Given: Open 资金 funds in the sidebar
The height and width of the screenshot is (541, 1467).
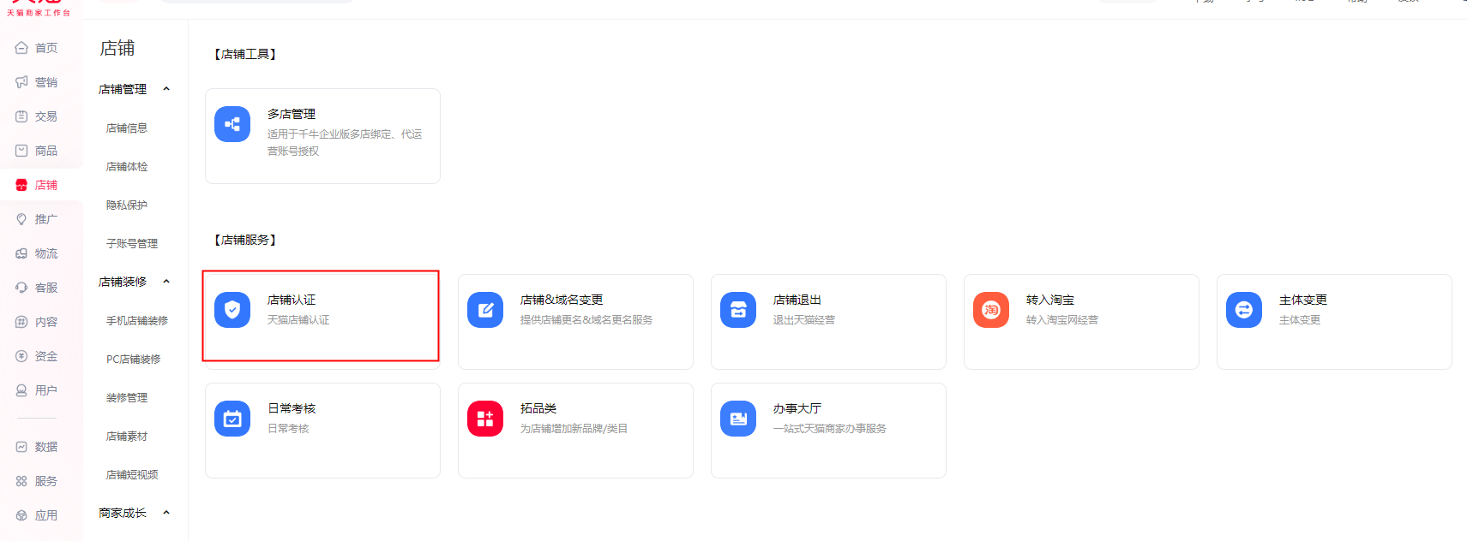Looking at the screenshot, I should point(37,356).
